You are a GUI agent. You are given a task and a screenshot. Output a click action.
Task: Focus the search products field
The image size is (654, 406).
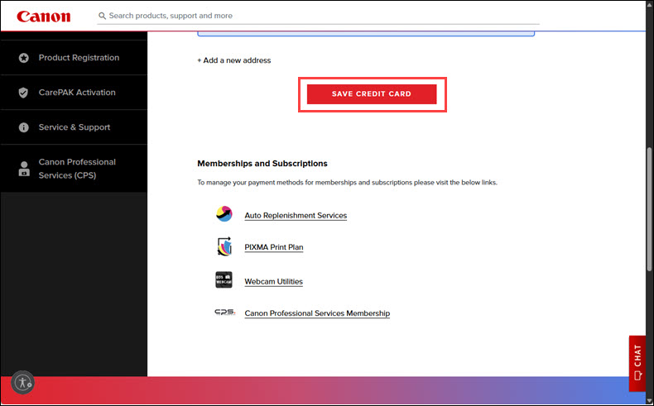coord(318,16)
